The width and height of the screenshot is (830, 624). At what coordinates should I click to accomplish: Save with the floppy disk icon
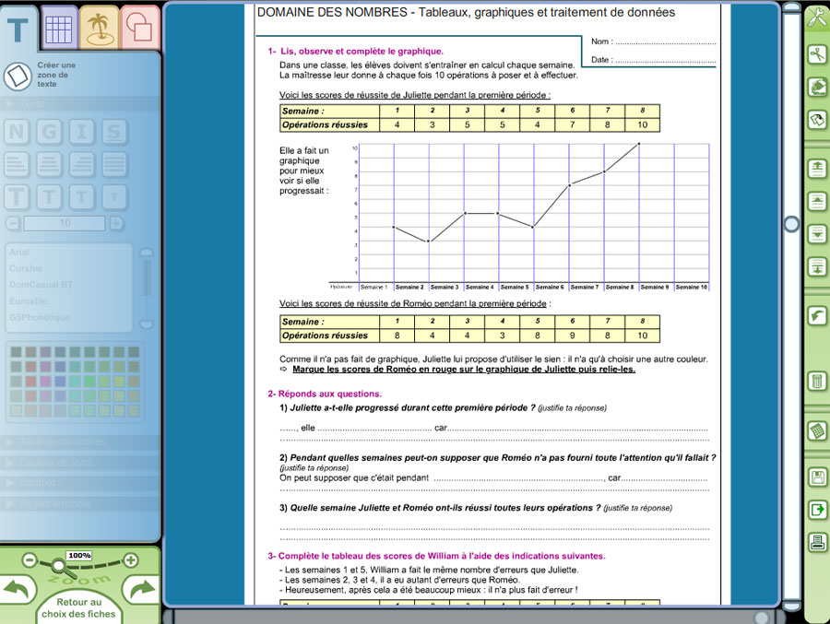click(816, 477)
